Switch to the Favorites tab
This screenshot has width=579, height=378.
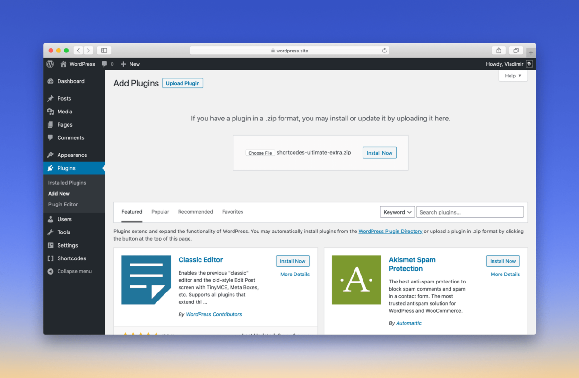(233, 212)
